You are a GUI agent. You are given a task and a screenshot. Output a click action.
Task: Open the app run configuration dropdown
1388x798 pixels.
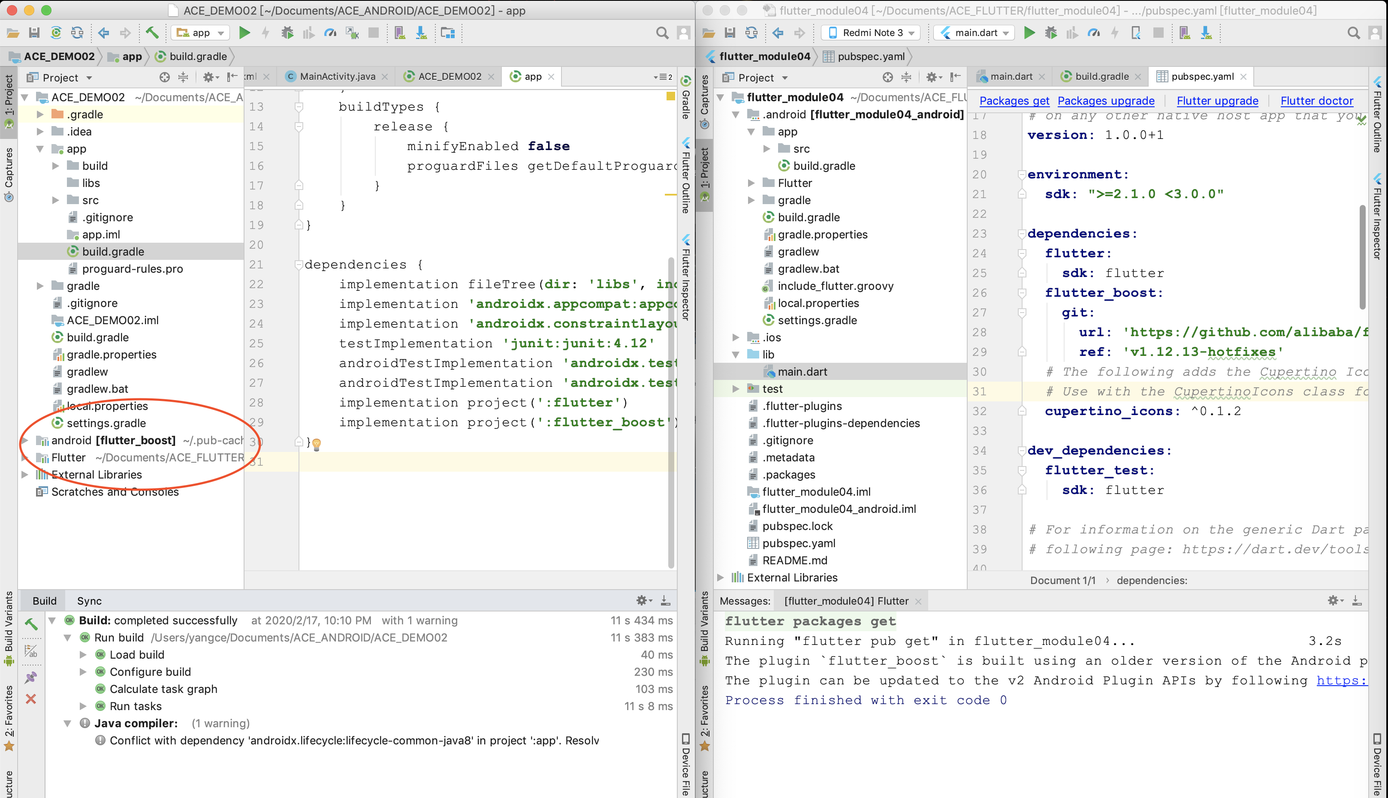click(x=199, y=33)
